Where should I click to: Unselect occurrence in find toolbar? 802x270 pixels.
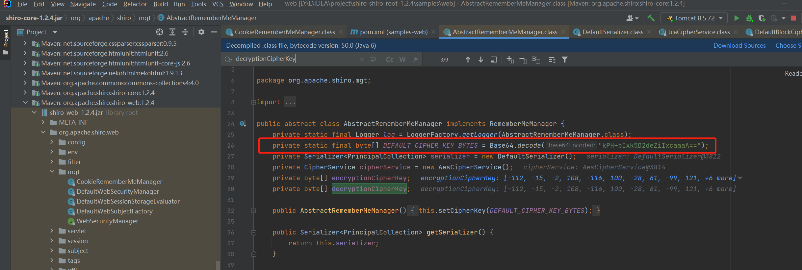[523, 60]
